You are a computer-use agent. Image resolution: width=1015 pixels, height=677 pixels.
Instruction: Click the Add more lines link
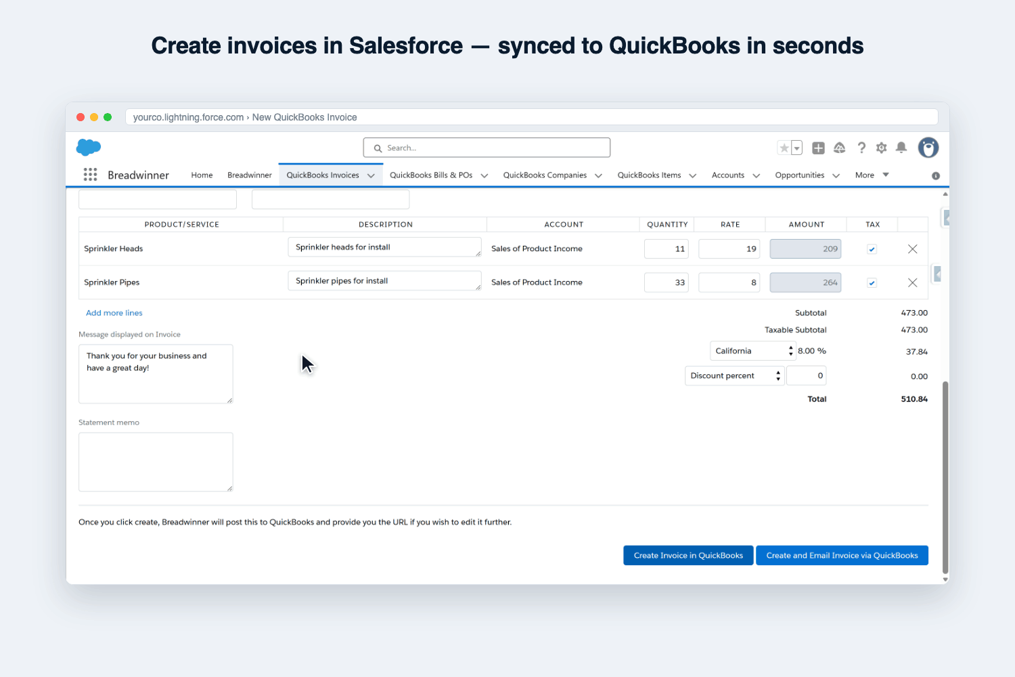pos(114,313)
